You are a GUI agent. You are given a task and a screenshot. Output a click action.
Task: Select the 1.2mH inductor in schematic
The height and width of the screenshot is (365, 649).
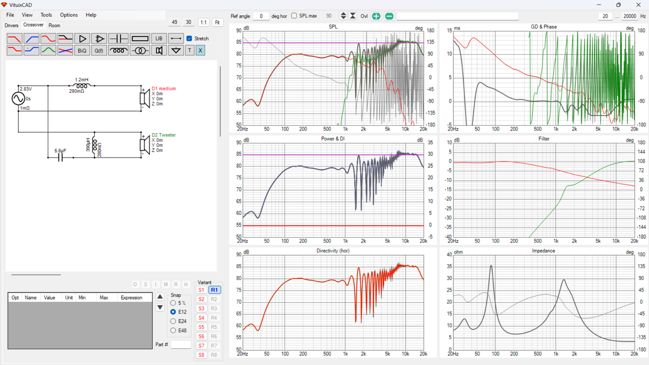[x=81, y=86]
